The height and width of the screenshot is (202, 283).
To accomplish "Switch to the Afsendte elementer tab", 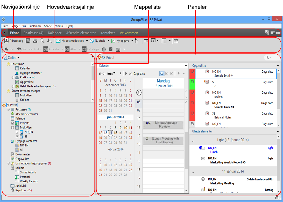I will (81, 33).
